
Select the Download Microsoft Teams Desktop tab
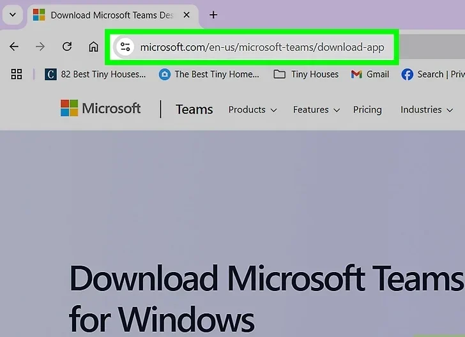112,15
